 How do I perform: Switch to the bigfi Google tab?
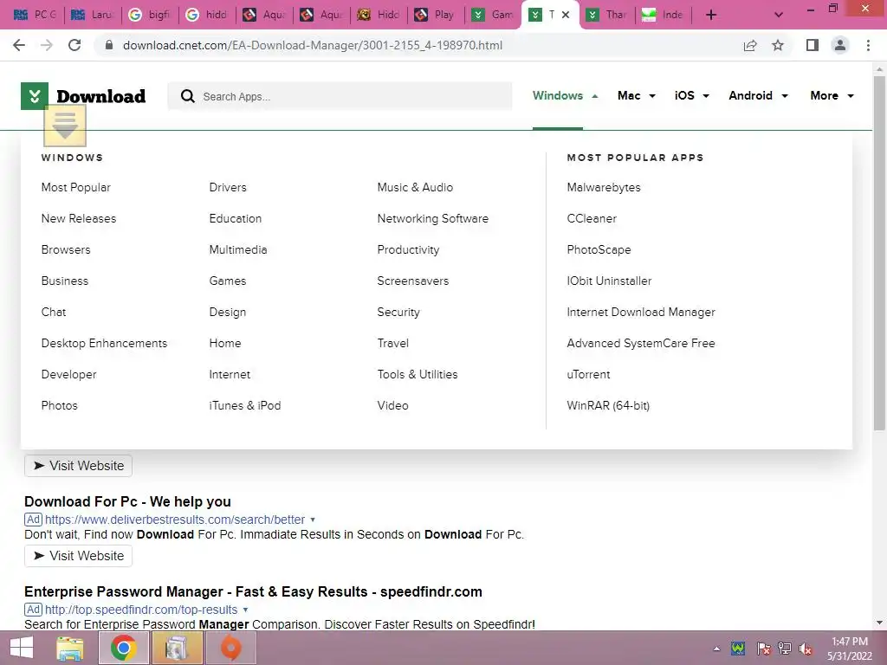click(149, 15)
